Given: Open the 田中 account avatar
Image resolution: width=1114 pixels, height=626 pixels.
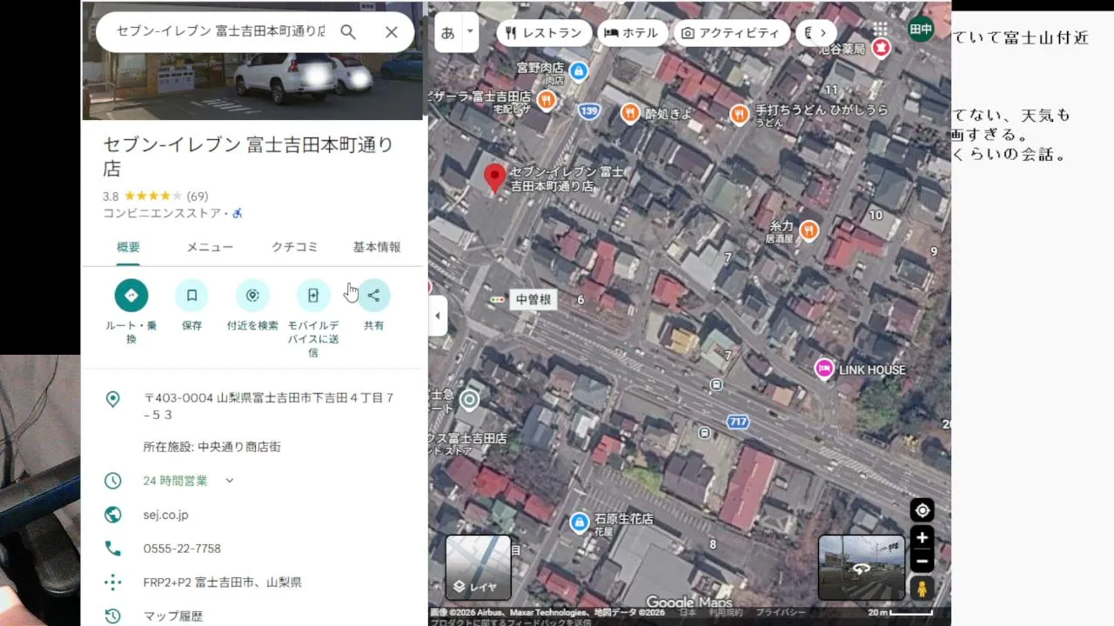Looking at the screenshot, I should click(x=921, y=29).
